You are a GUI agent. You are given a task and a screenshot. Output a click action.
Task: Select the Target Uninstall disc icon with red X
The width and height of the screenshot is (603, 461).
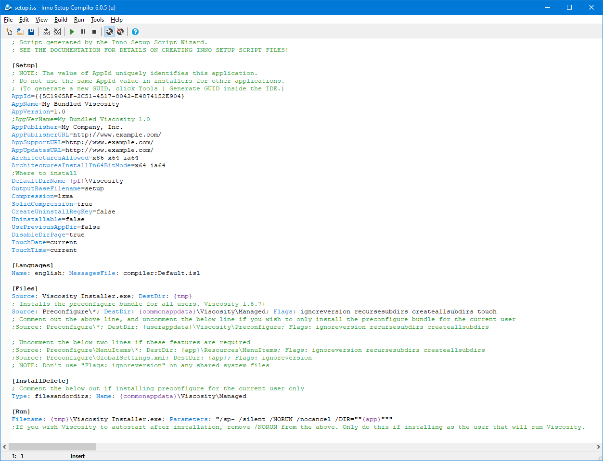click(x=120, y=32)
